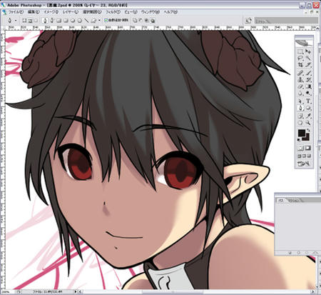The image size is (321, 295).
Task: Select the Type tool
Action: pos(308,101)
